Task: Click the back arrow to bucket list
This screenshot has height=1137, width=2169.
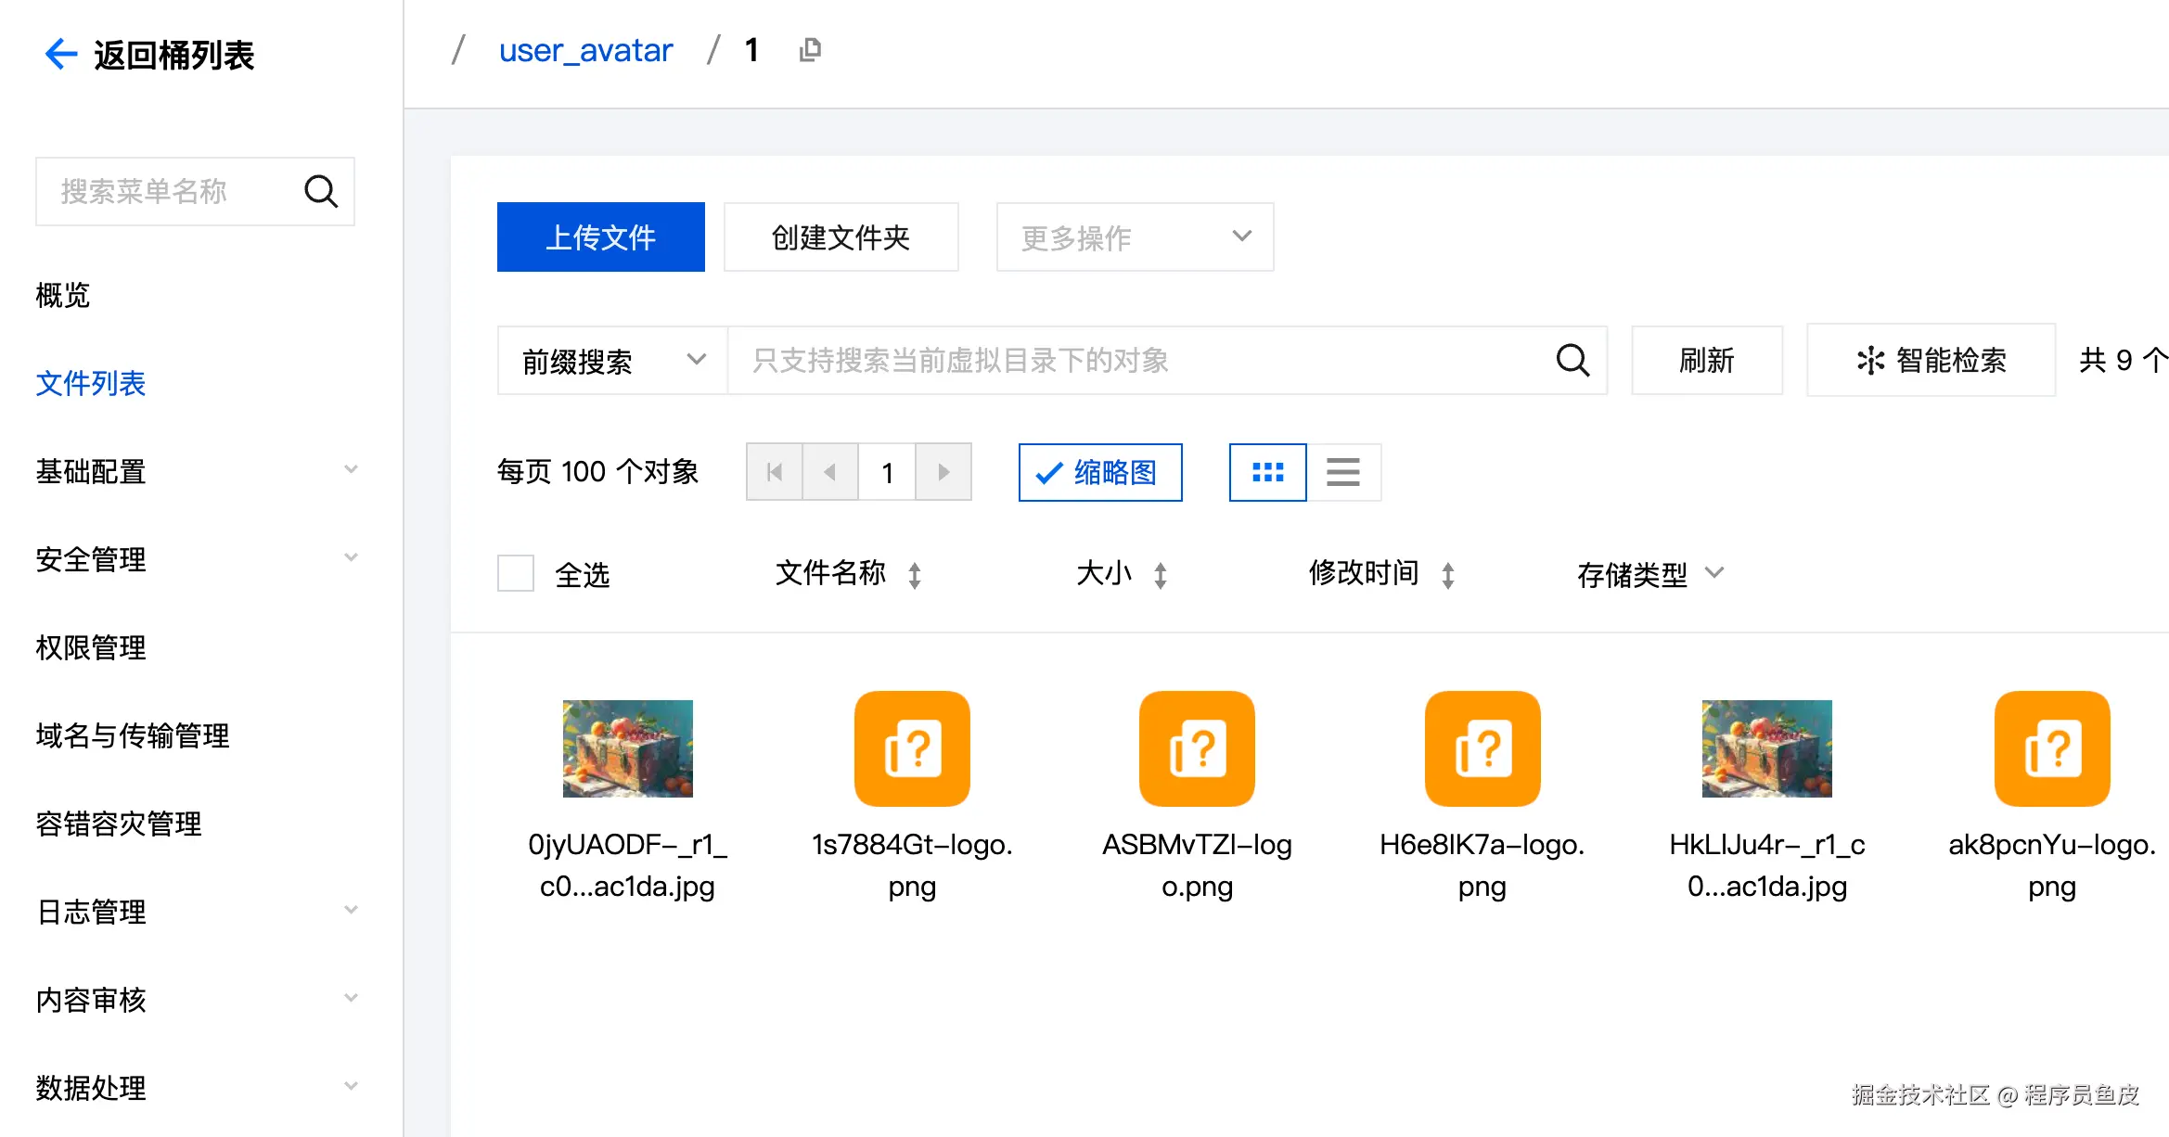Action: 61,54
